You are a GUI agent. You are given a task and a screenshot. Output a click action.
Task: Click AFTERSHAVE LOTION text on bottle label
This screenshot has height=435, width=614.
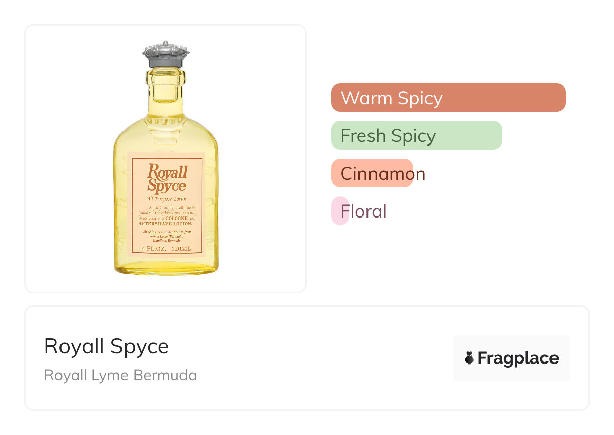pos(165,223)
